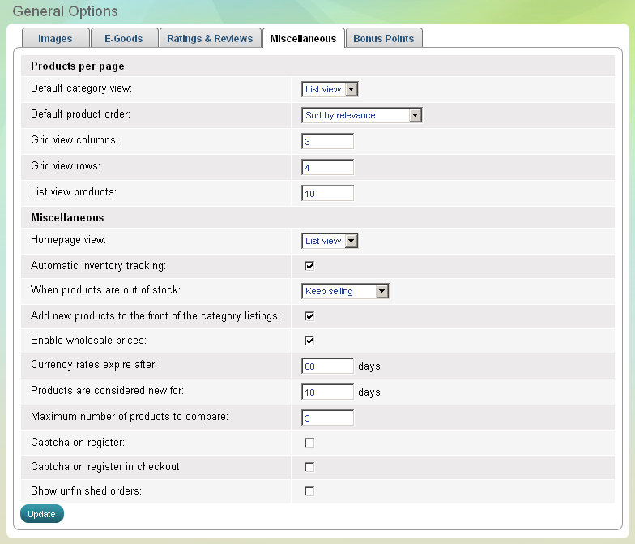Toggle the Enable wholesale prices checkbox
Image resolution: width=635 pixels, height=544 pixels.
[309, 341]
